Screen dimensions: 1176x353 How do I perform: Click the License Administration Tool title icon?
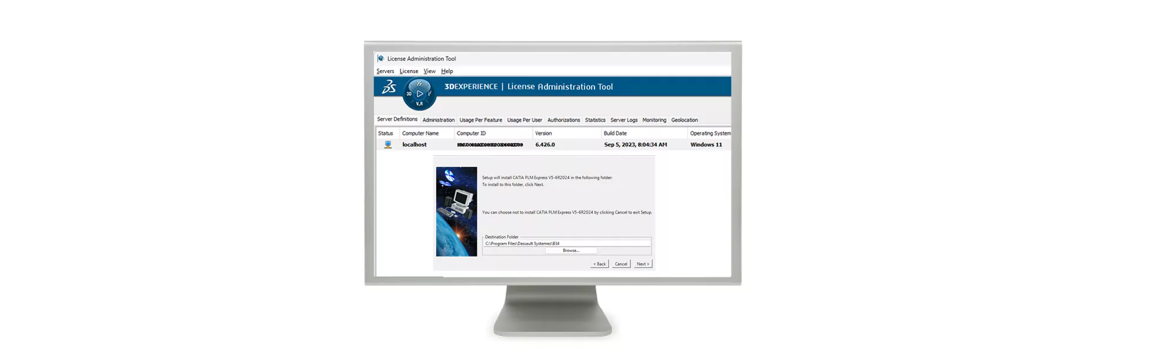381,59
